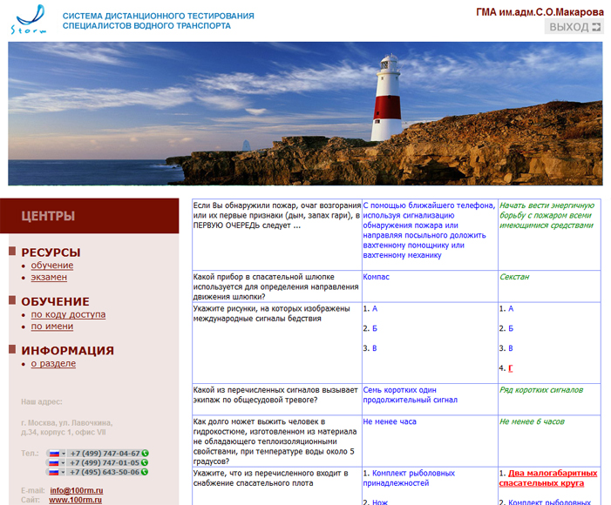Click the Storm logo

[x=29, y=19]
